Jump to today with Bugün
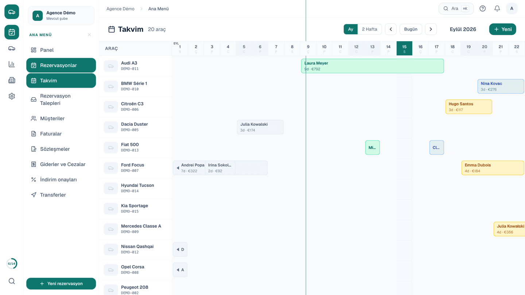 pos(411,29)
